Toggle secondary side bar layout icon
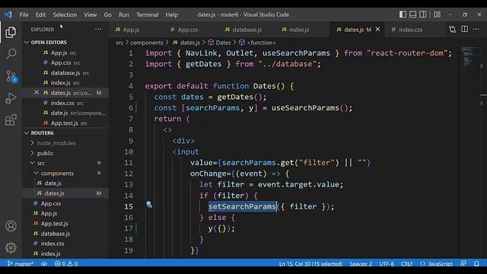The height and width of the screenshot is (274, 487). coord(423,14)
